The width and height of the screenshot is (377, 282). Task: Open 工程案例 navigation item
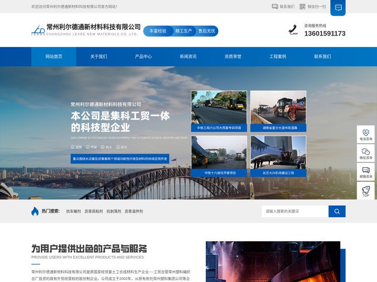278,56
